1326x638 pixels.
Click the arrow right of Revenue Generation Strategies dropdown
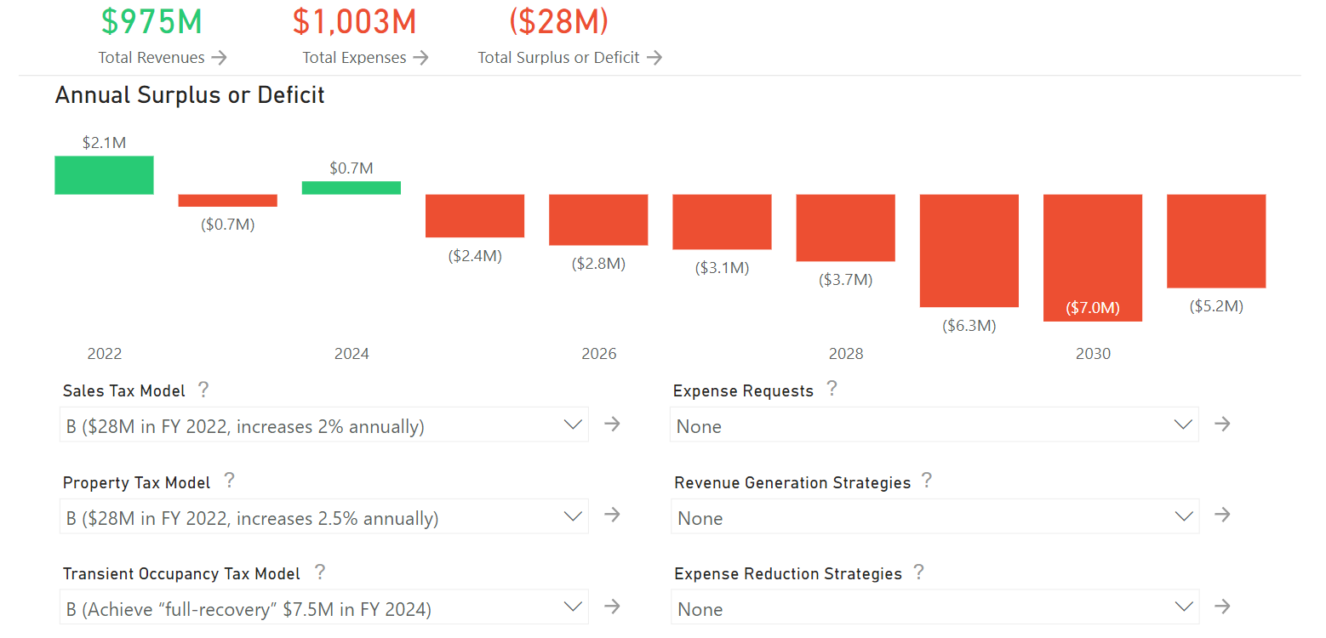tap(1222, 515)
